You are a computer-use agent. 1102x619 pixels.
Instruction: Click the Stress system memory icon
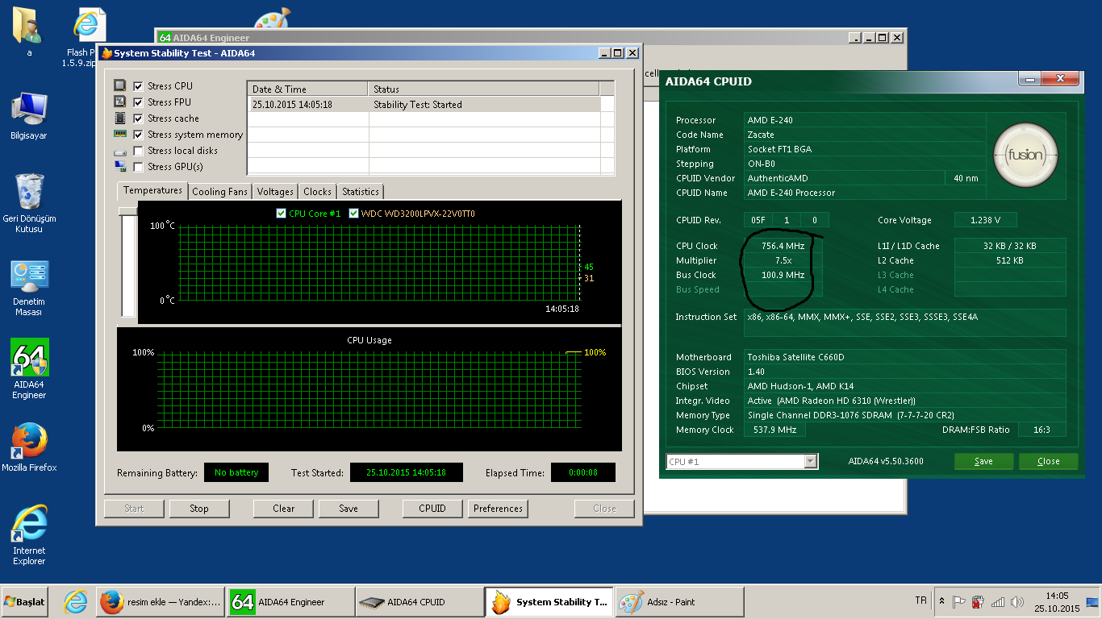(120, 134)
